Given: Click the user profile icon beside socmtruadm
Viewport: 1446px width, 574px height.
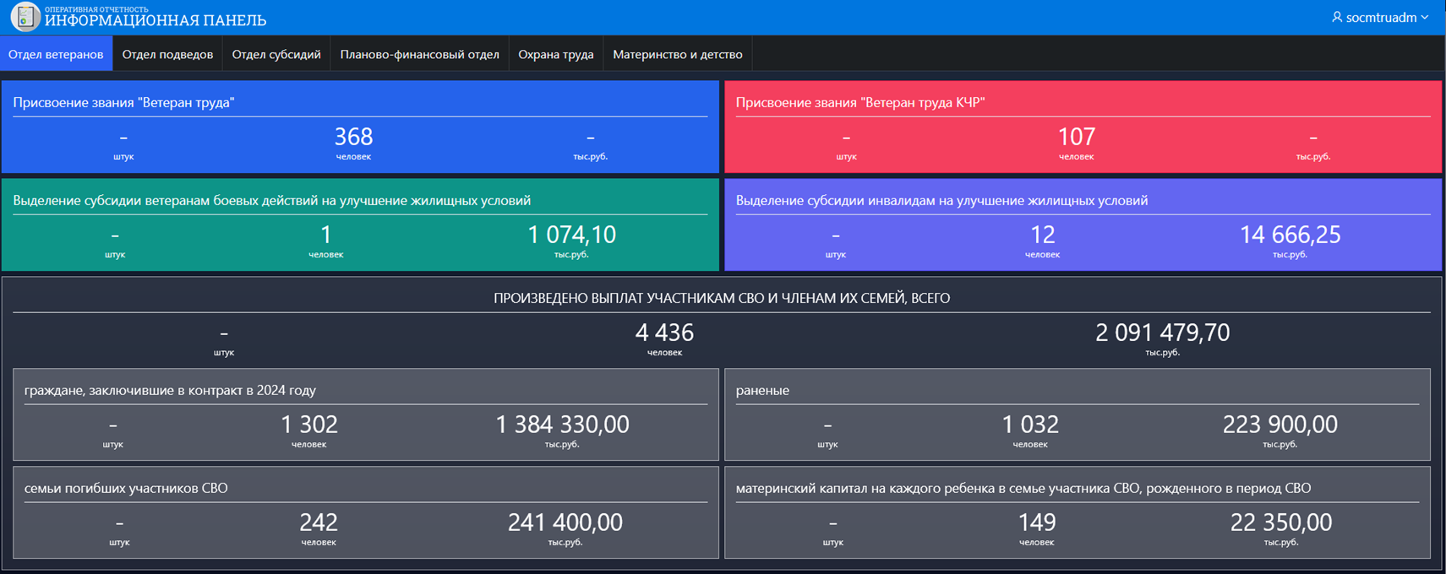Looking at the screenshot, I should [1336, 17].
